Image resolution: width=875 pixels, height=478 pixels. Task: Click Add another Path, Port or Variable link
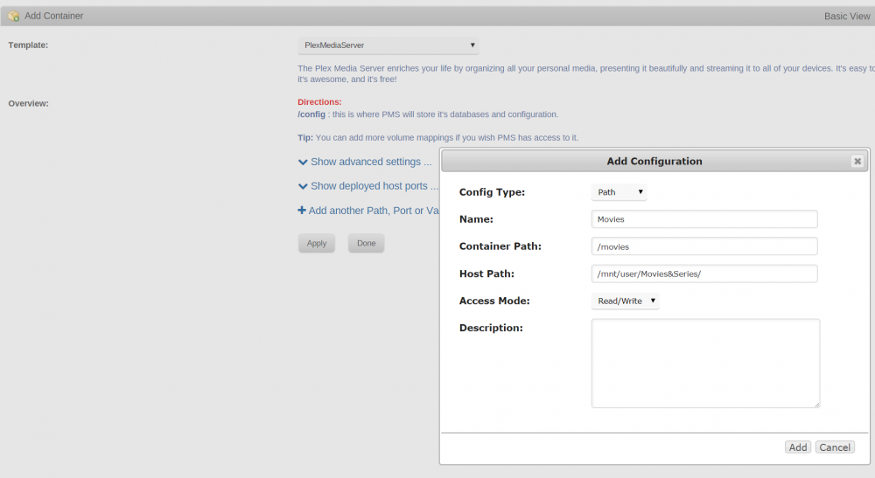pyautogui.click(x=374, y=211)
